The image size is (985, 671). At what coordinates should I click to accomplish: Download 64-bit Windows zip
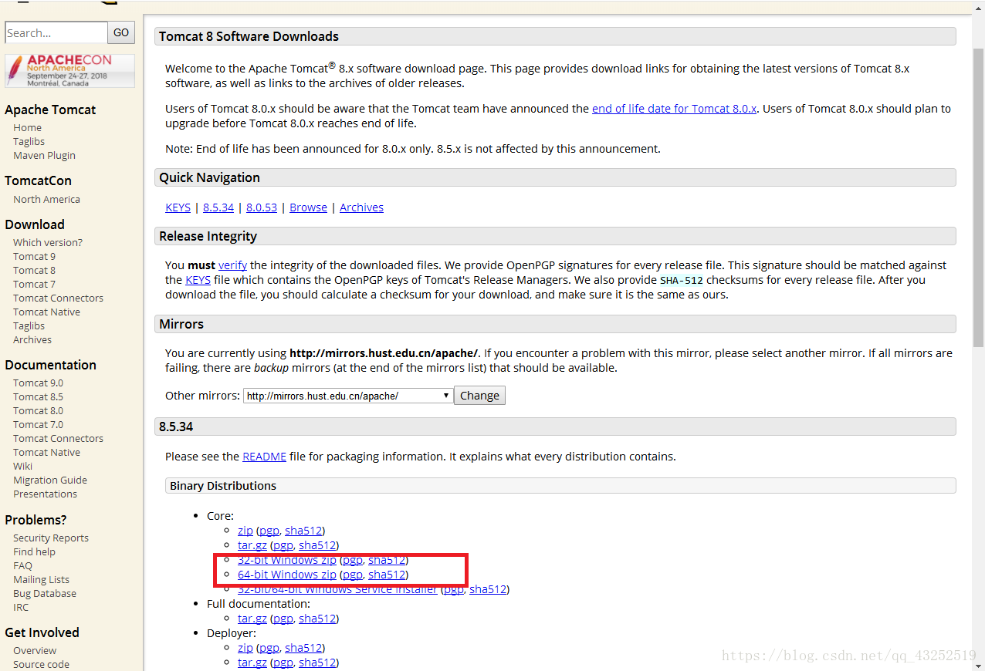point(287,575)
